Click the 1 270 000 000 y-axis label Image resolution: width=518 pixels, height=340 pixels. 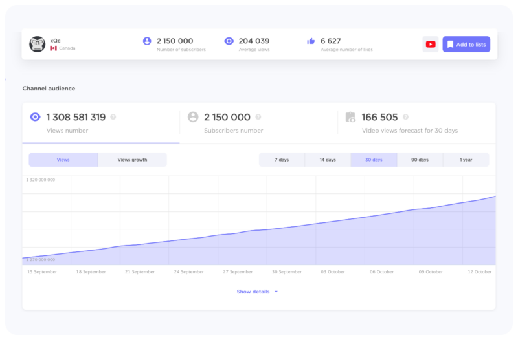(41, 260)
